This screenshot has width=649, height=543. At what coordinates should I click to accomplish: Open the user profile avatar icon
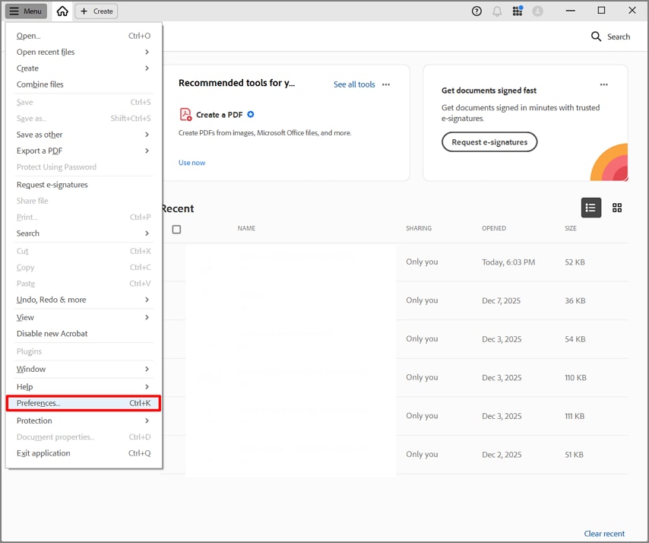(x=537, y=11)
